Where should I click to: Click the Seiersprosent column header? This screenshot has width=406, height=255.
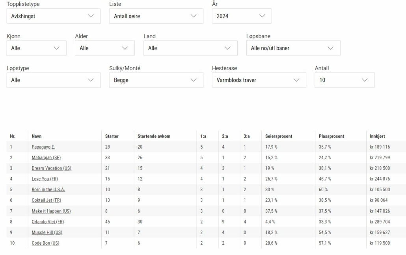click(x=279, y=136)
